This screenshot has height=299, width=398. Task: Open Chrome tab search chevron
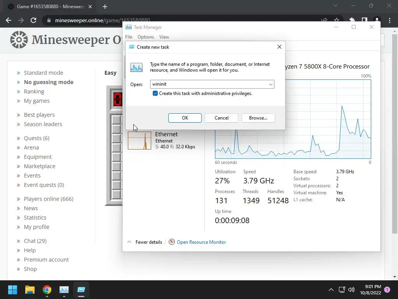335,5
